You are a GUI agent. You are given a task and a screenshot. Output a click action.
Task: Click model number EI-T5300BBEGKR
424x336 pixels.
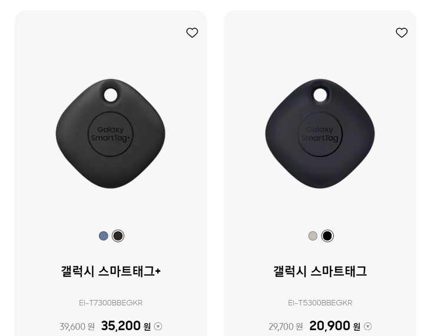(x=320, y=303)
